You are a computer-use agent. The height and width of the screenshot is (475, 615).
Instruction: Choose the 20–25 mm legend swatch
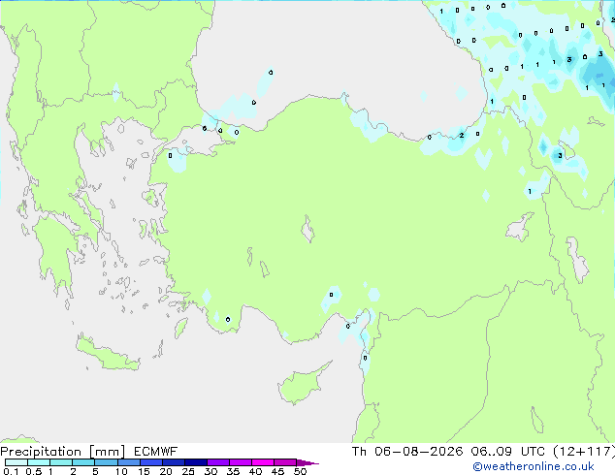click(174, 462)
